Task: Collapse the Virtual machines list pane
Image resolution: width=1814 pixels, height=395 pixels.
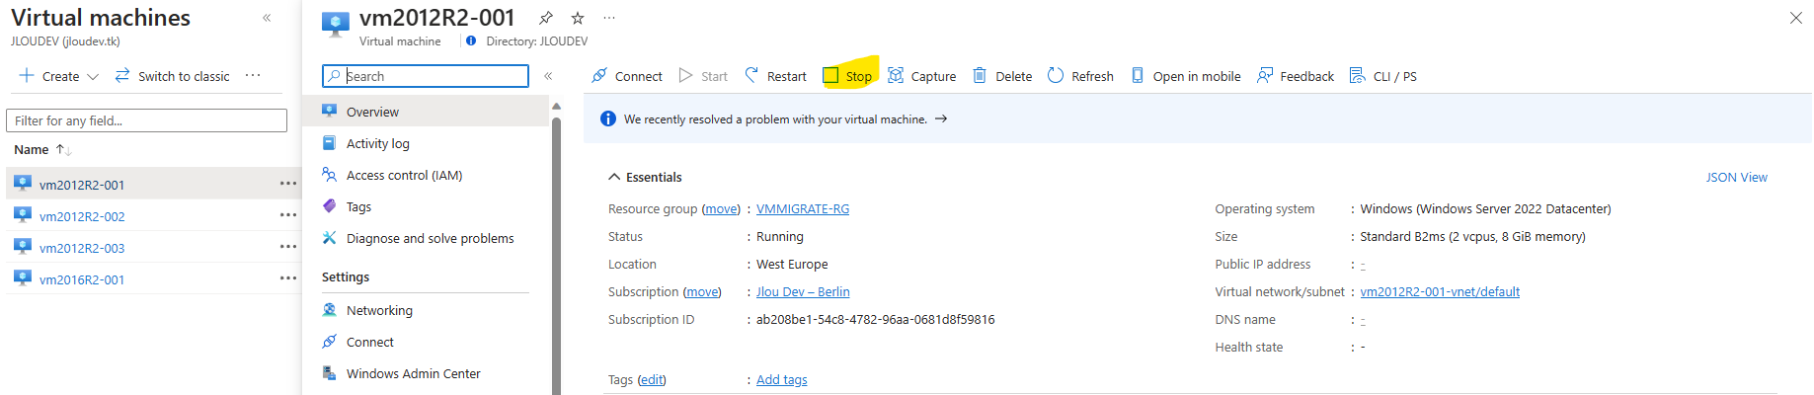Action: (267, 18)
